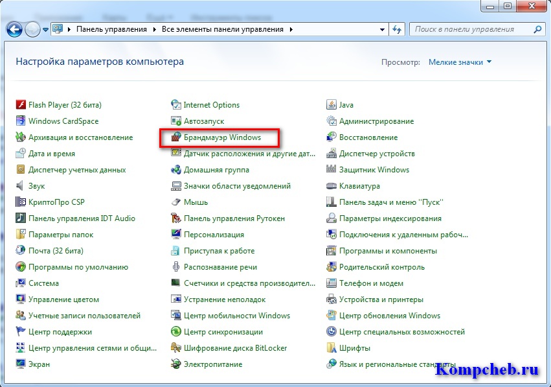Open Датчик расположения и другие датчики link

(249, 154)
